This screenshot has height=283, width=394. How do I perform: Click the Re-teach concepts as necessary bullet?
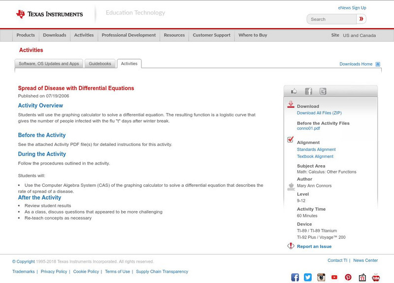tap(58, 218)
